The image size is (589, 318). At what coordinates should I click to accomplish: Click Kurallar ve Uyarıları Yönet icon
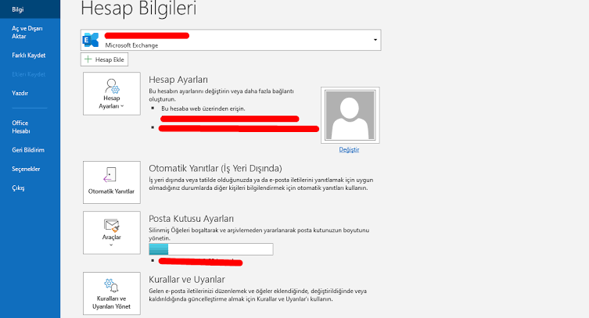(x=111, y=284)
